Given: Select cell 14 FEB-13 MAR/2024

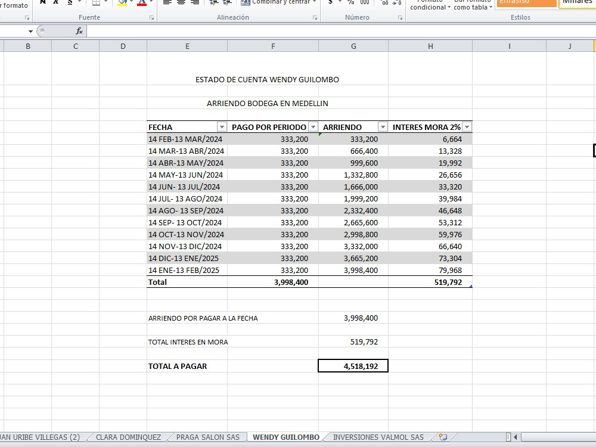Looking at the screenshot, I should 187,139.
